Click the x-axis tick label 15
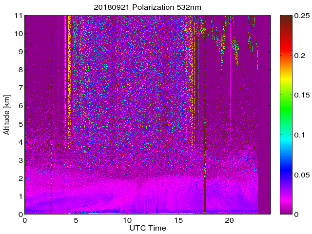 pyautogui.click(x=178, y=220)
